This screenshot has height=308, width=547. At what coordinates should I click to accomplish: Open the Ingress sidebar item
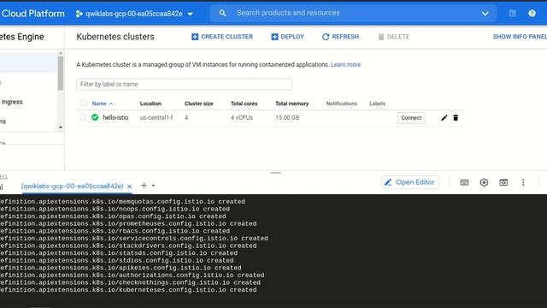(12, 102)
